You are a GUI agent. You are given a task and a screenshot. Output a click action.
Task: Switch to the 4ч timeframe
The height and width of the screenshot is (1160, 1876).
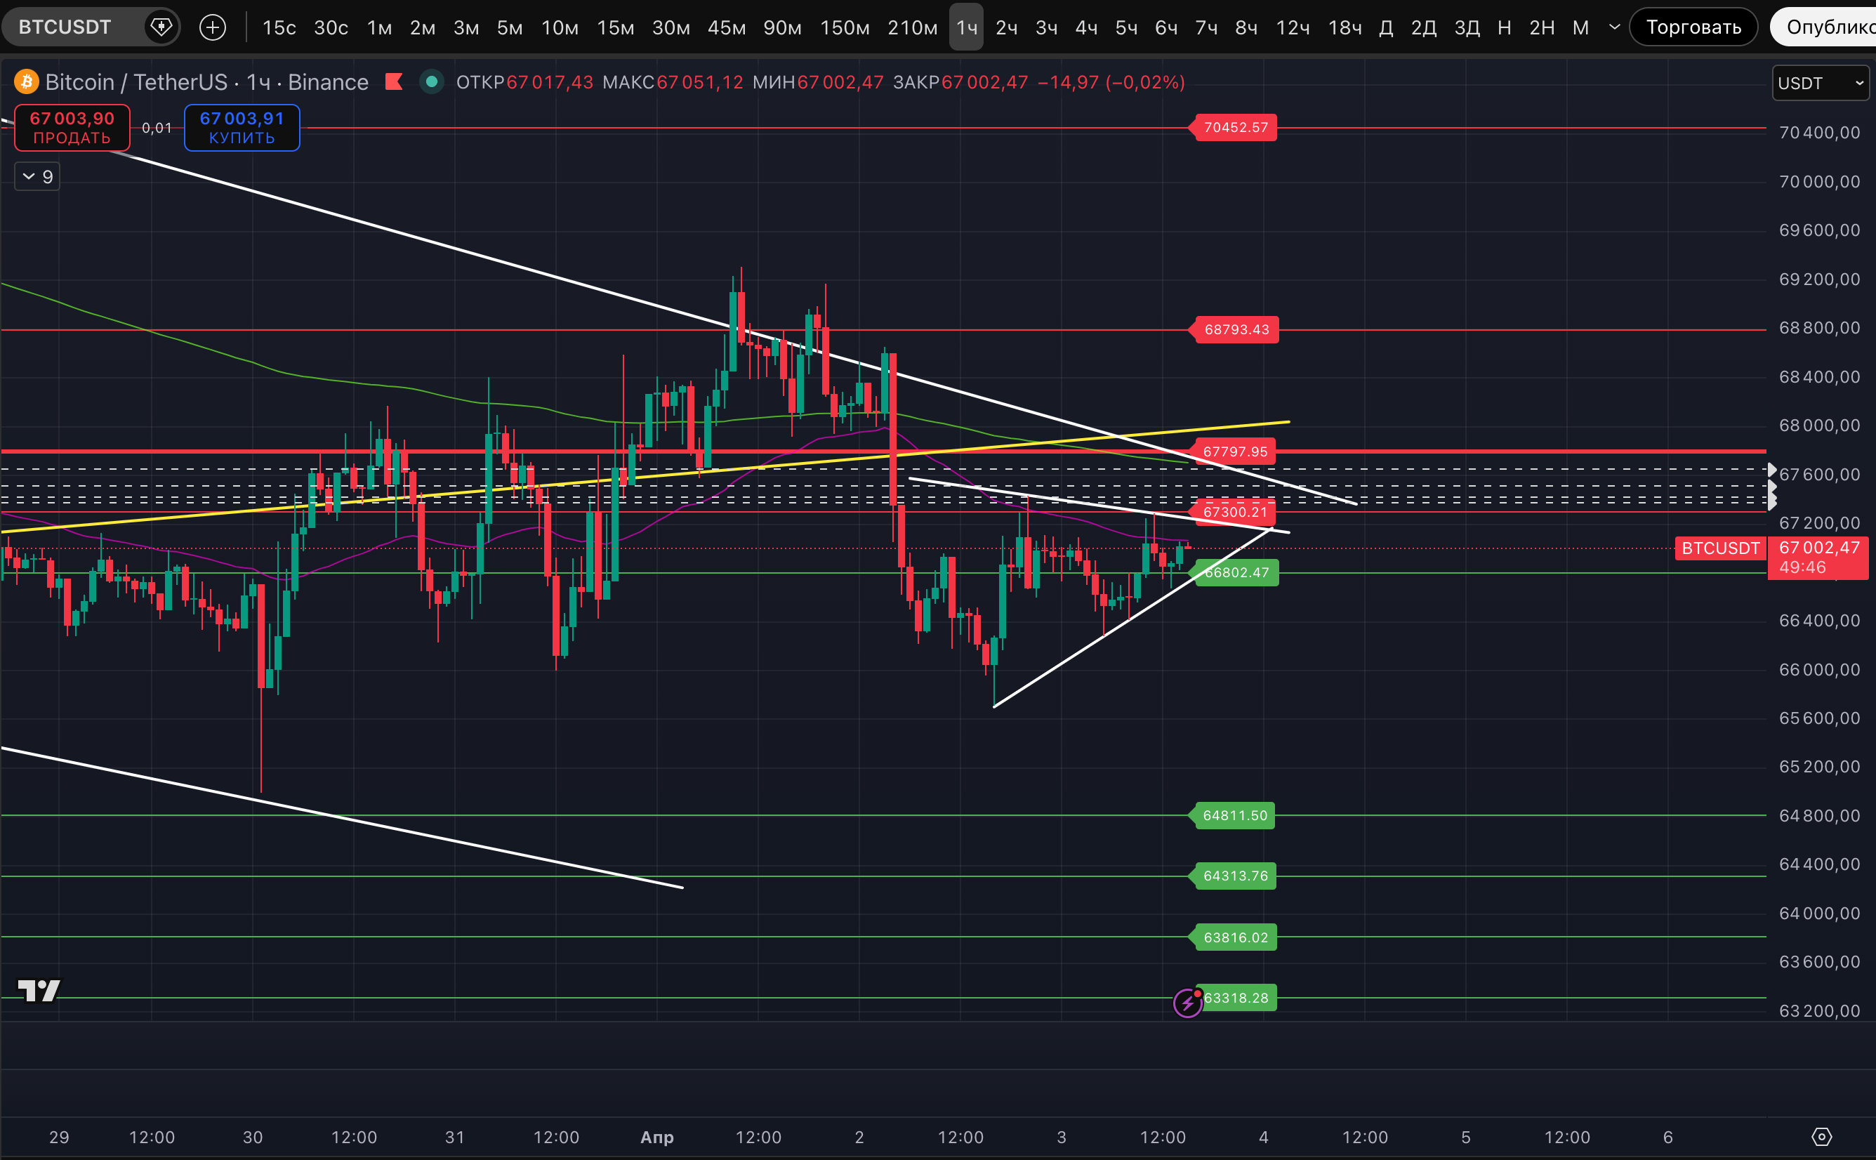[x=1085, y=27]
